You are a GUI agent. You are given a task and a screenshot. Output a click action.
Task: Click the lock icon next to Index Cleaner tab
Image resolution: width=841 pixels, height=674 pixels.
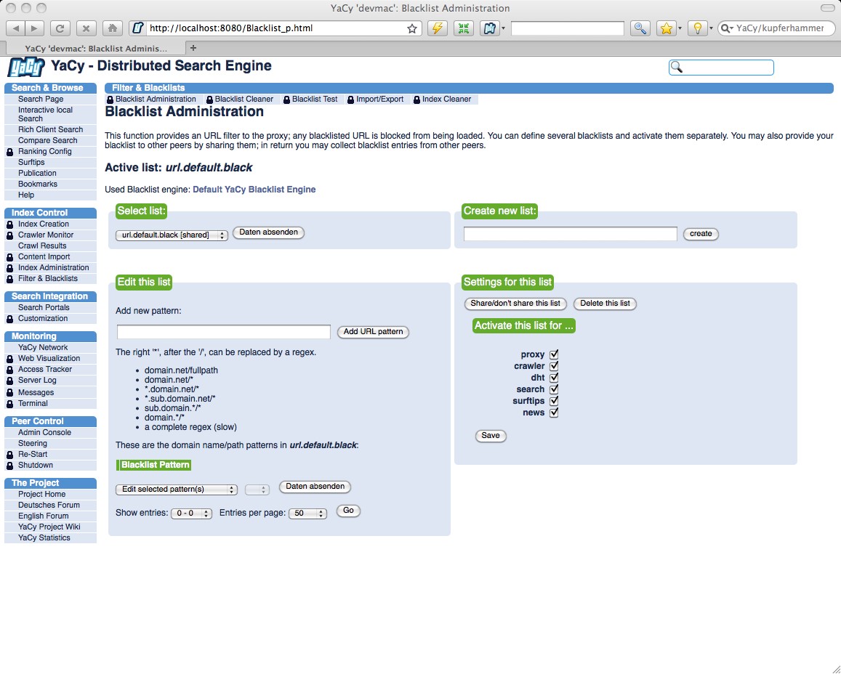[x=417, y=100]
